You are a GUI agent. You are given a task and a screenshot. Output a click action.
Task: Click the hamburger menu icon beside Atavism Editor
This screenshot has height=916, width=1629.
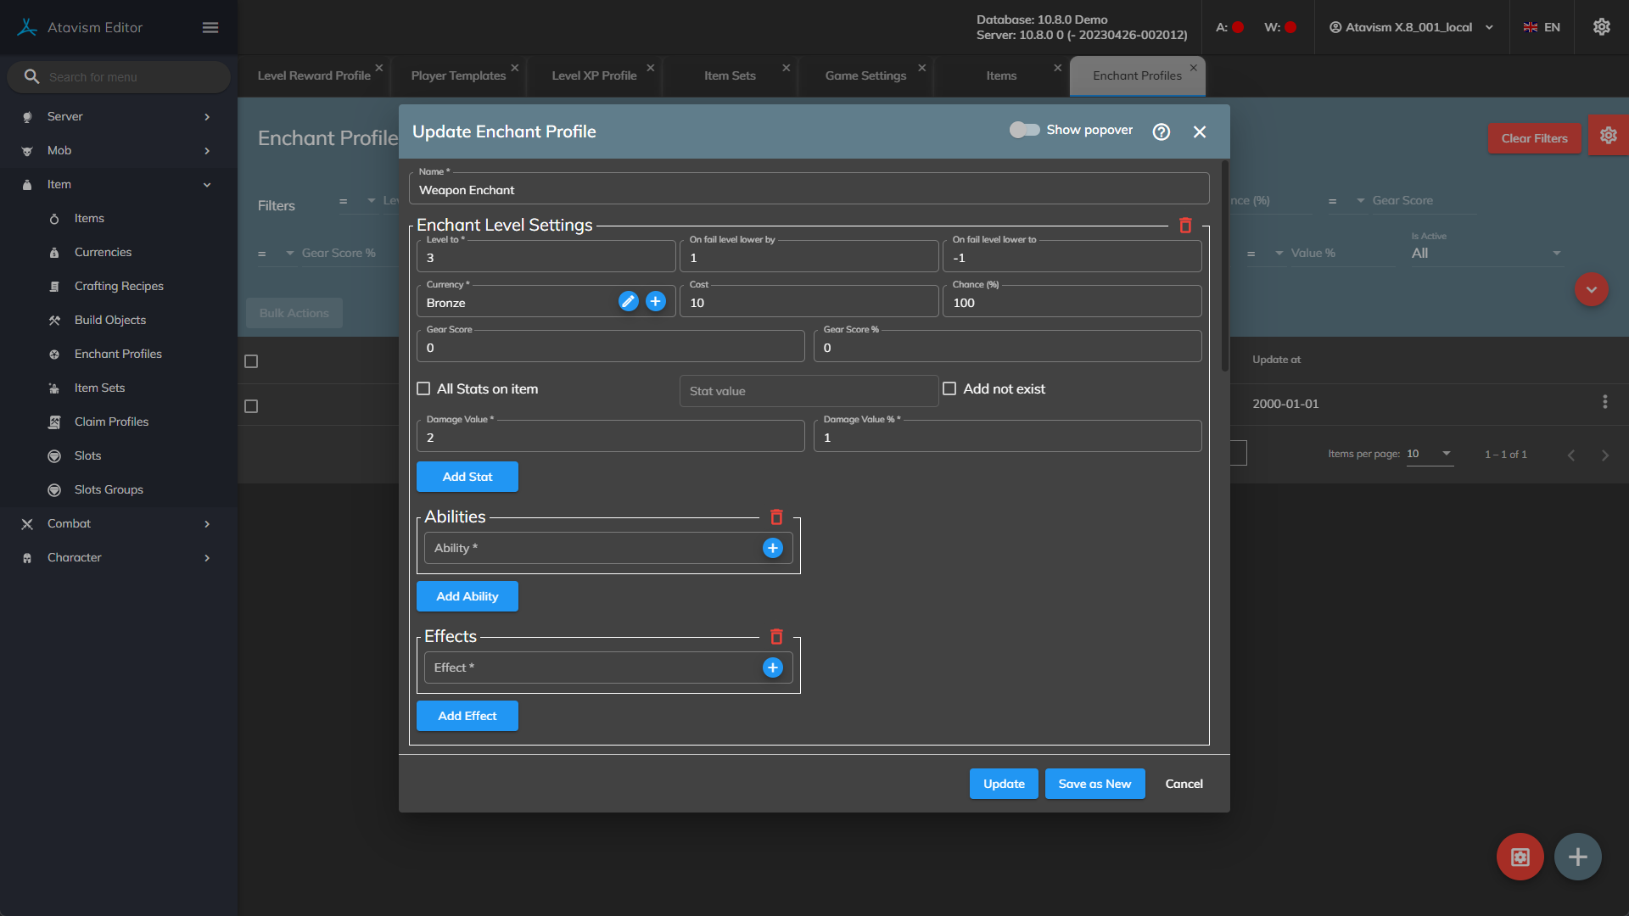point(210,27)
